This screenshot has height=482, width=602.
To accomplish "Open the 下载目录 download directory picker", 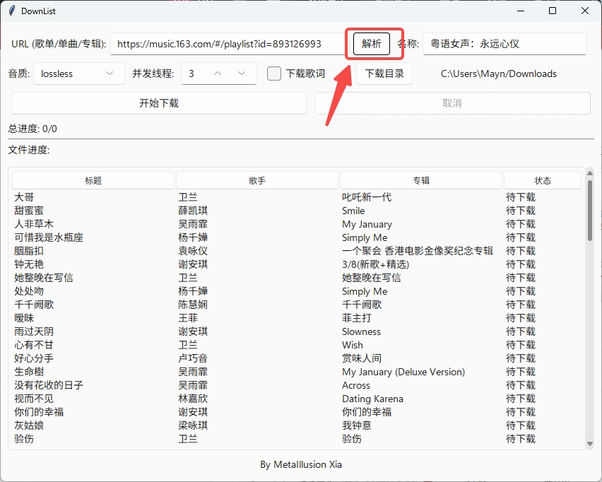I will tap(384, 73).
